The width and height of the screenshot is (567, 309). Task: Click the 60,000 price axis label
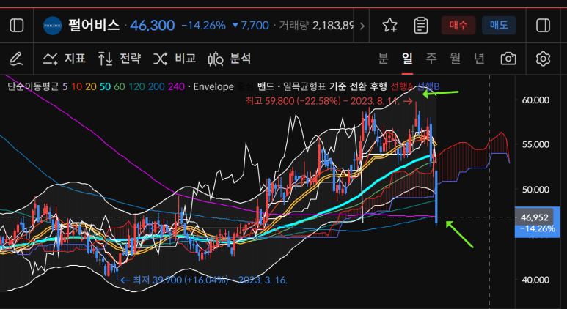click(x=535, y=100)
